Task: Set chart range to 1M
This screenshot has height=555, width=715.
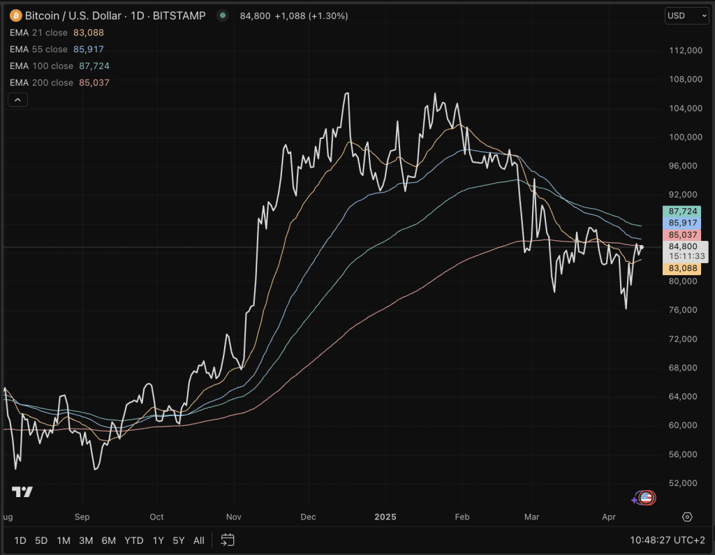Action: [64, 540]
